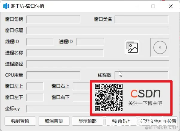The image size is (180, 131).
Task: Click the circular window-finder target icon
Action: 160,47
